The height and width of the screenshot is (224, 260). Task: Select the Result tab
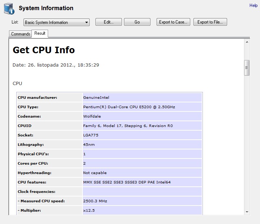(40, 33)
